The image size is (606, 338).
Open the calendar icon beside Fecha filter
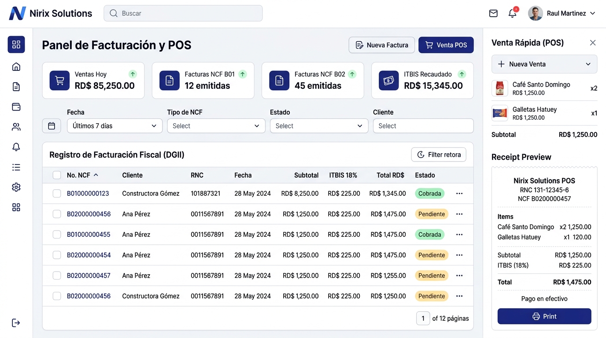pos(52,126)
